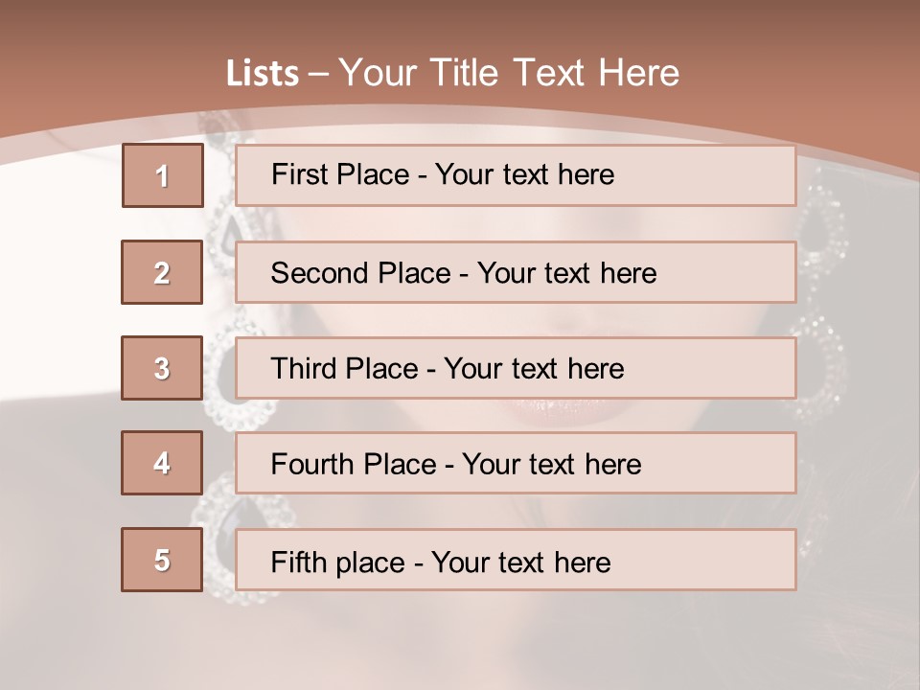Click the number 3 box
Viewport: 920px width, 690px height.
coord(163,368)
